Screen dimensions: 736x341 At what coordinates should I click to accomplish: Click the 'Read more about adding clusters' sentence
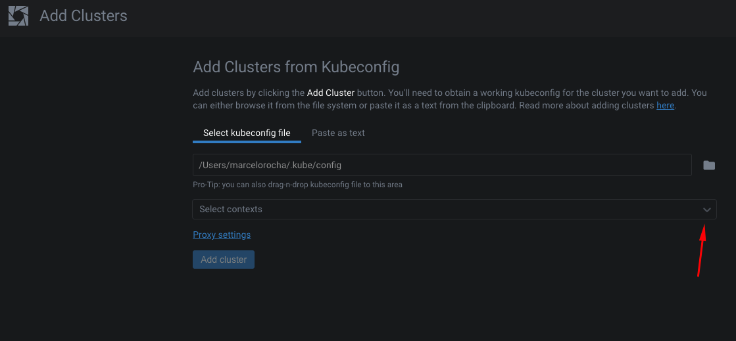[x=587, y=105]
